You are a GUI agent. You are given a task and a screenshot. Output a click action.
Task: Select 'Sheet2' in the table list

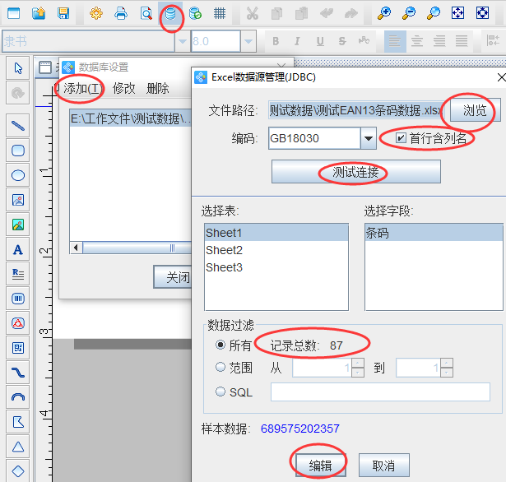pyautogui.click(x=225, y=250)
